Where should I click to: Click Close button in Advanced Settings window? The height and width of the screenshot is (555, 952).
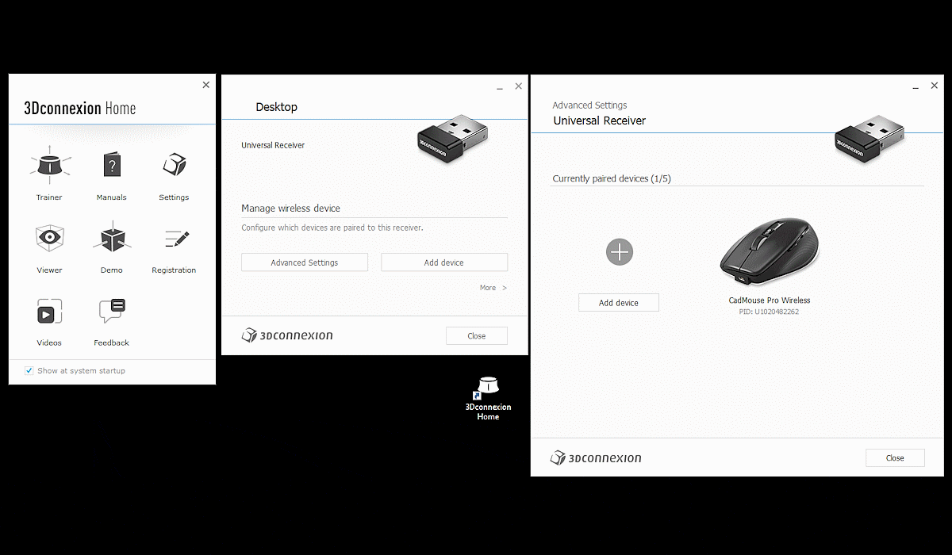tap(895, 457)
